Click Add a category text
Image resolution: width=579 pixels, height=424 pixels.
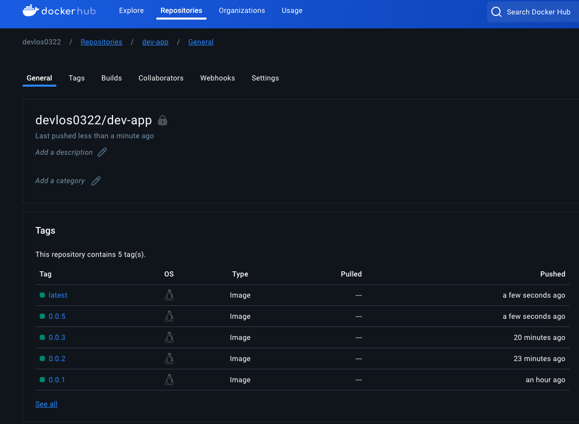(x=60, y=181)
